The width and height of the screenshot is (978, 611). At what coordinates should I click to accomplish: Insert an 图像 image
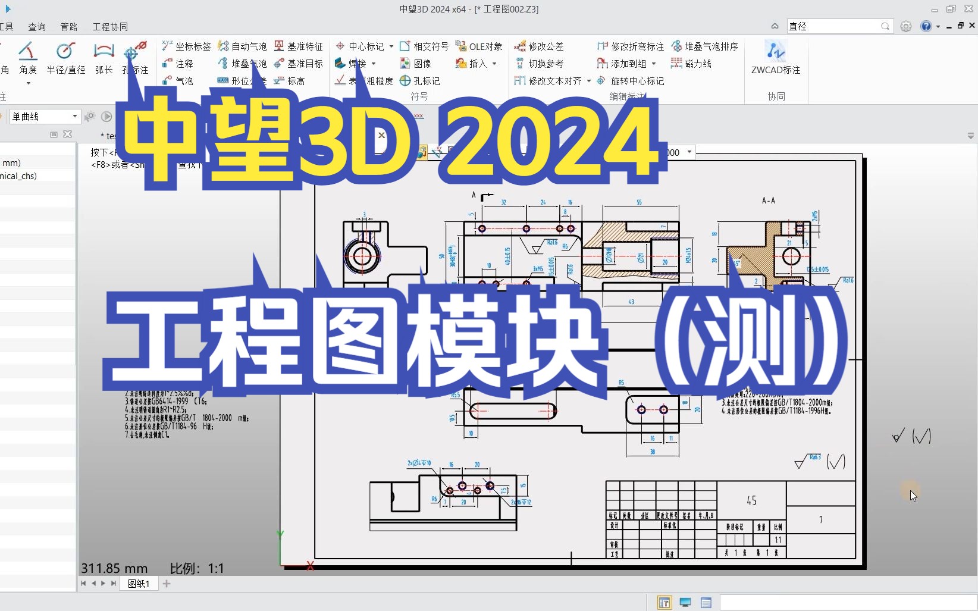[x=415, y=64]
